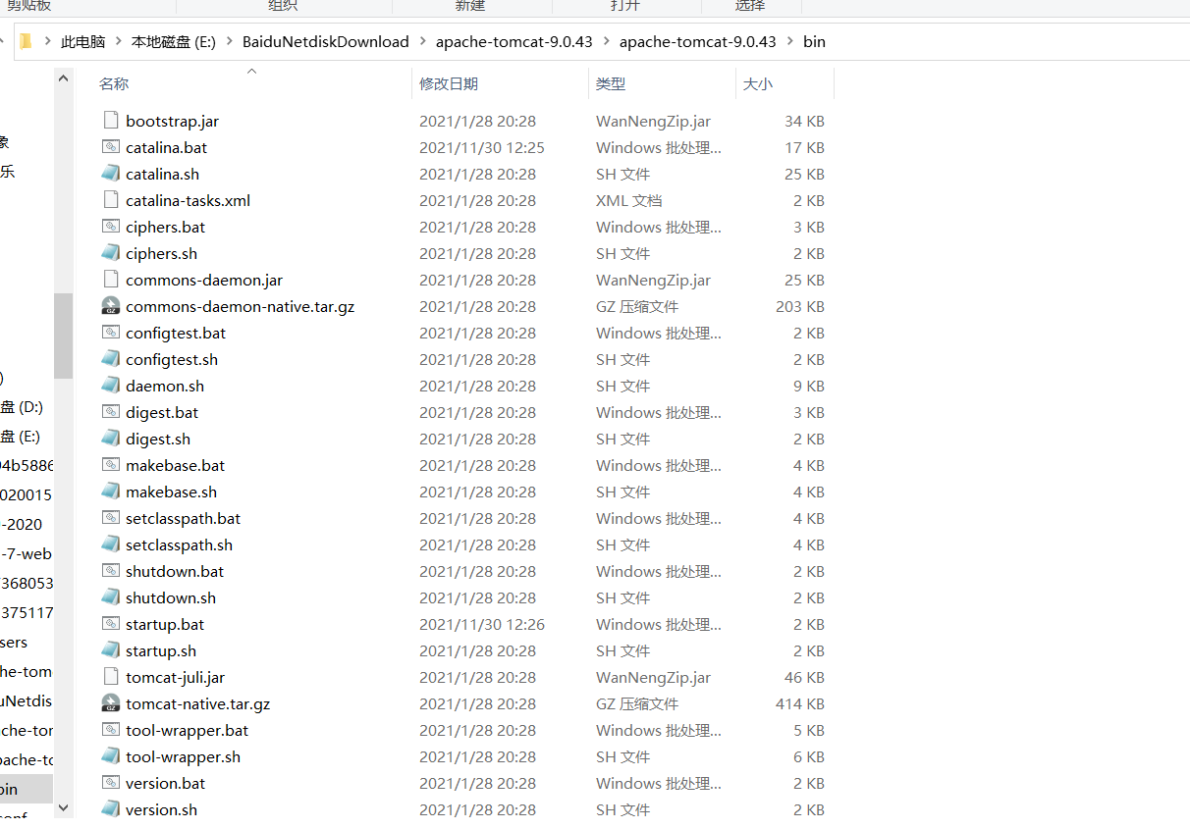This screenshot has width=1190, height=829.
Task: Click the startup.bat file icon
Action: coord(111,624)
